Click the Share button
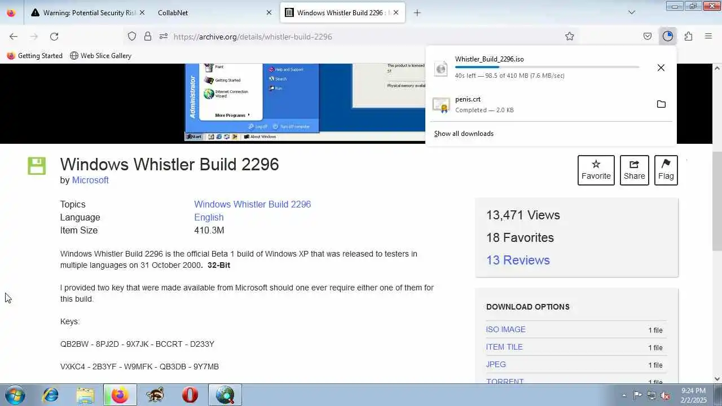The height and width of the screenshot is (406, 722). pos(635,170)
